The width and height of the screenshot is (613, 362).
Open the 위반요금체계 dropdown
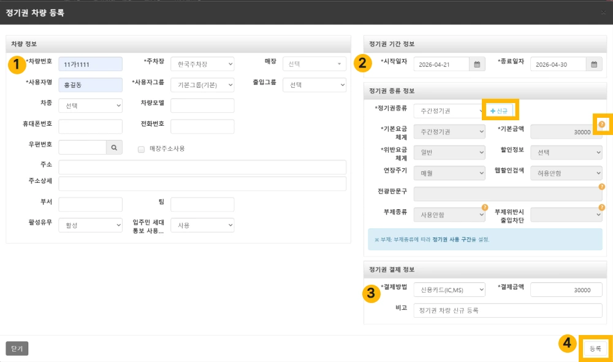449,153
